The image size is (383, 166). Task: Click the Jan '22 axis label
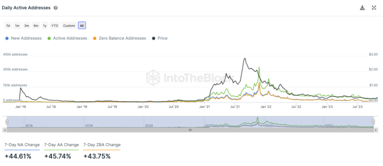pos(265,107)
